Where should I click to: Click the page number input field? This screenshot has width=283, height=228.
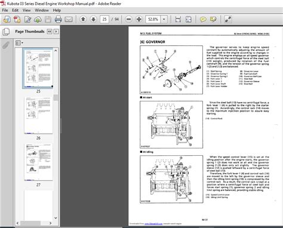(x=104, y=19)
